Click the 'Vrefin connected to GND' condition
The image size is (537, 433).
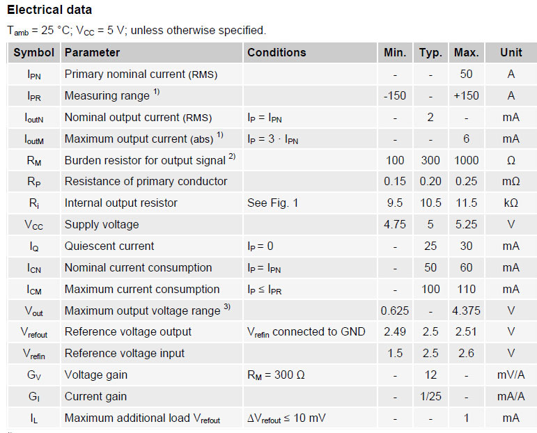pos(306,332)
